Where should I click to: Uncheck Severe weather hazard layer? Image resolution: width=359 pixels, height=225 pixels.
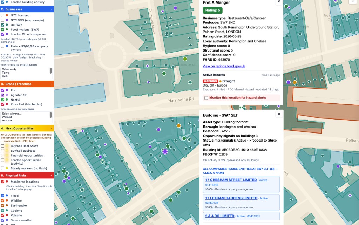tap(2, 220)
